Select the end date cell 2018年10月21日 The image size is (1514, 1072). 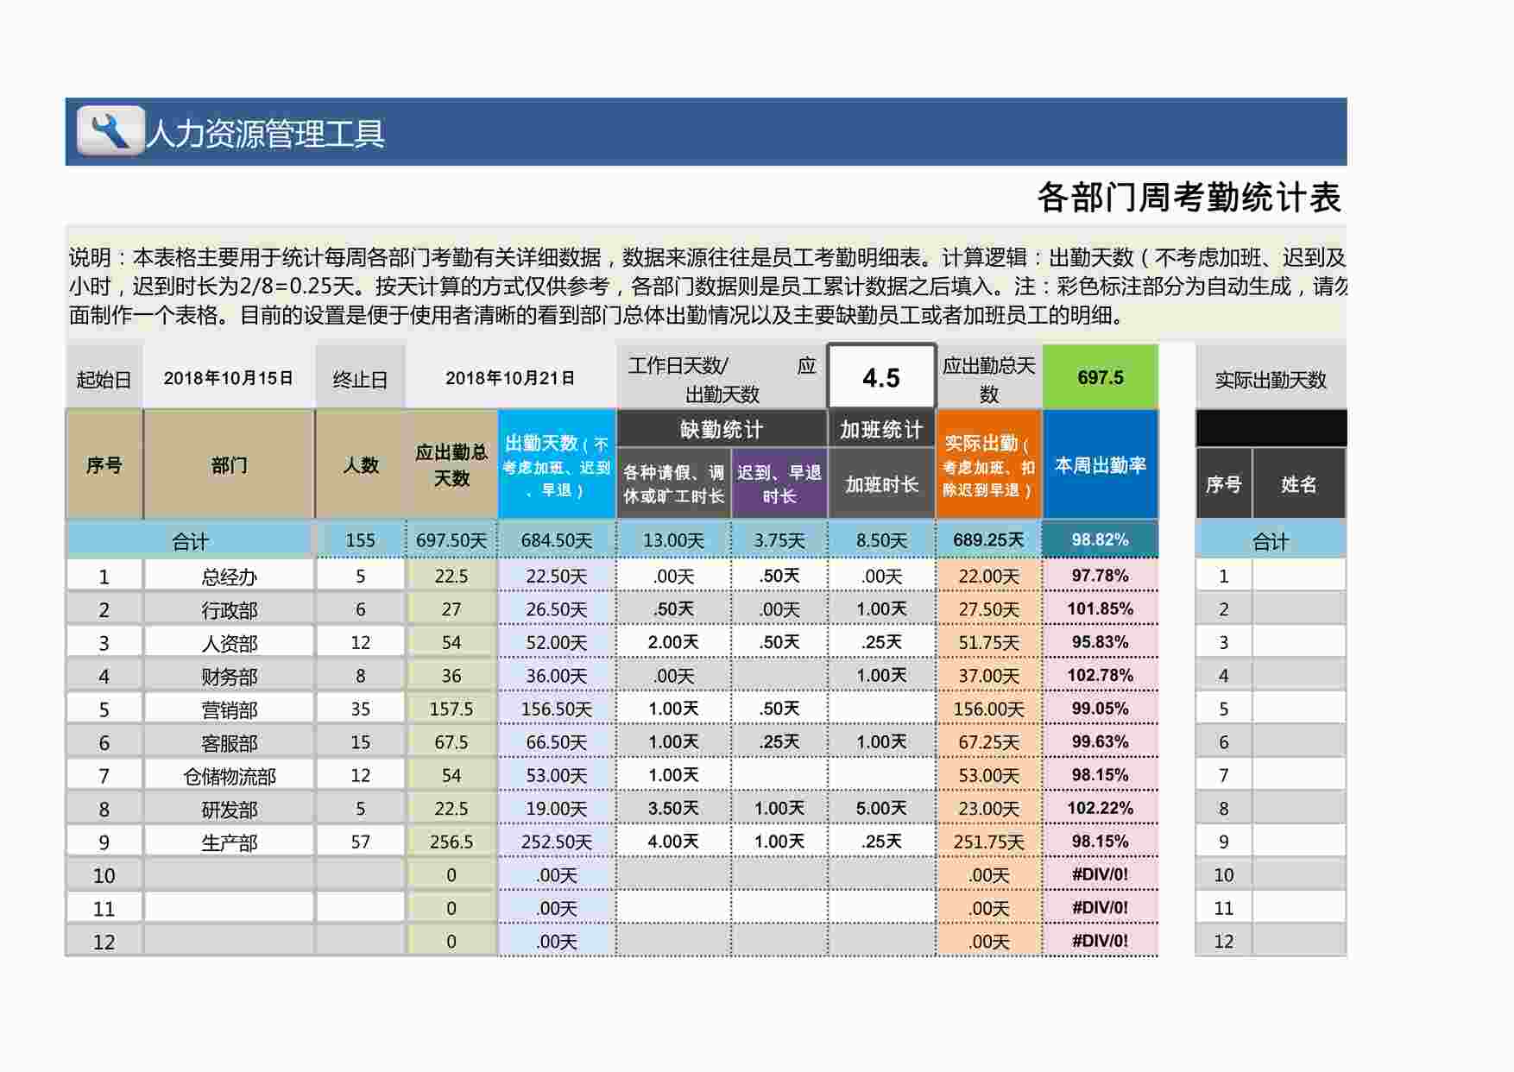pos(510,378)
